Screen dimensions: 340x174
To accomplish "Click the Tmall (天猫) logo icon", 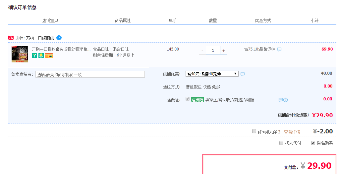I will point(11,38).
